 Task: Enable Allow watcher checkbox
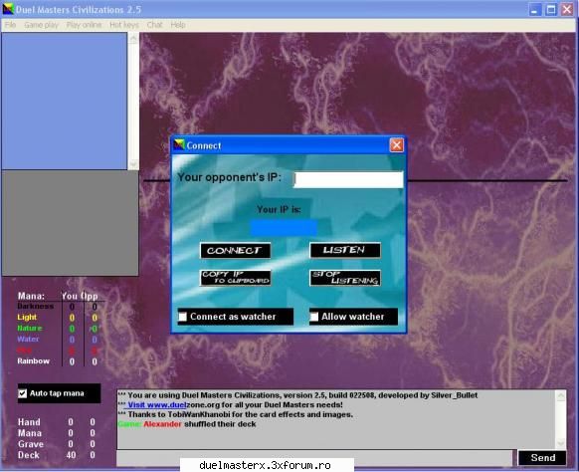[x=314, y=317]
